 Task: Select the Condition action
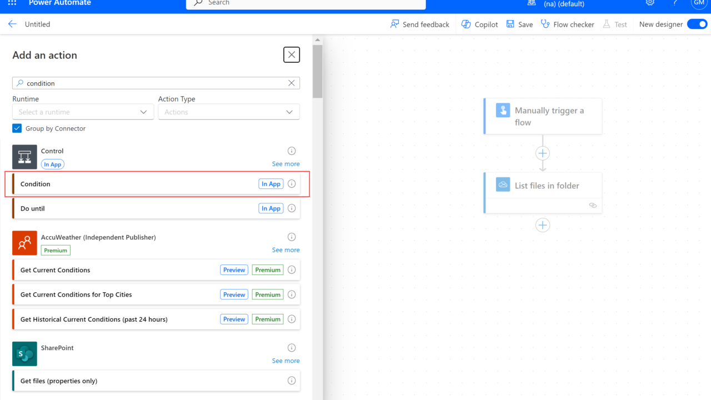157,184
